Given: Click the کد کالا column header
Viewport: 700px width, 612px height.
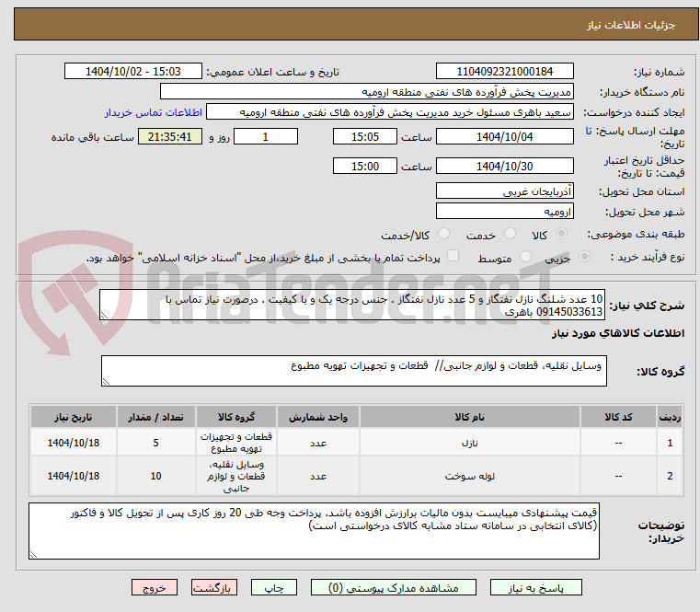Looking at the screenshot, I should (x=618, y=417).
